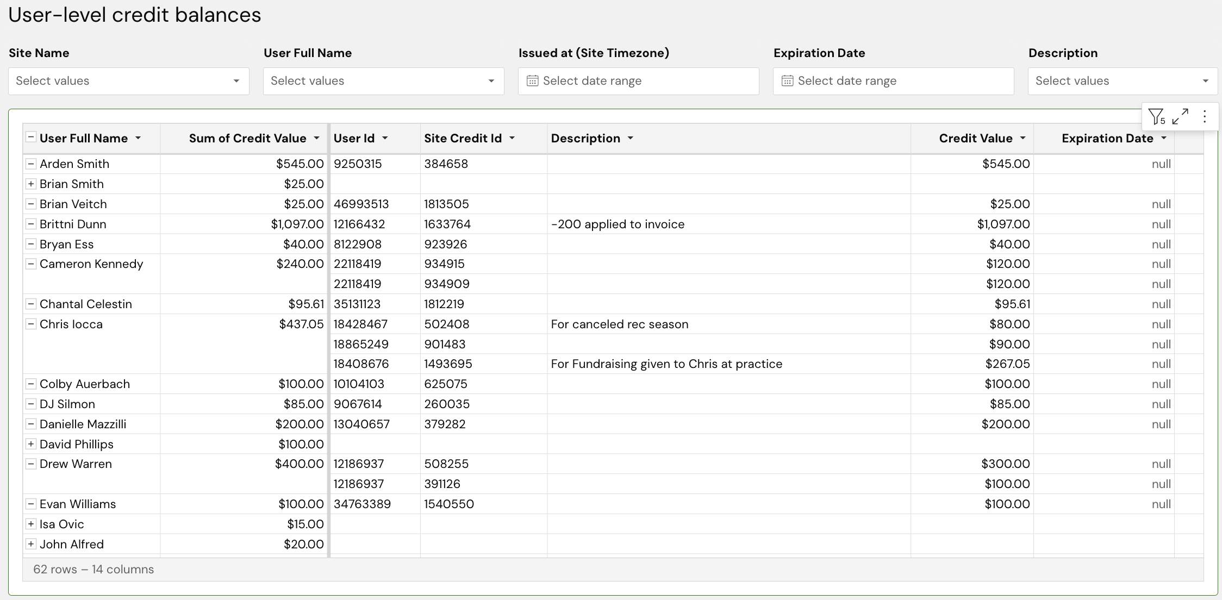
Task: Collapse the Drew Warren row
Action: coord(31,464)
